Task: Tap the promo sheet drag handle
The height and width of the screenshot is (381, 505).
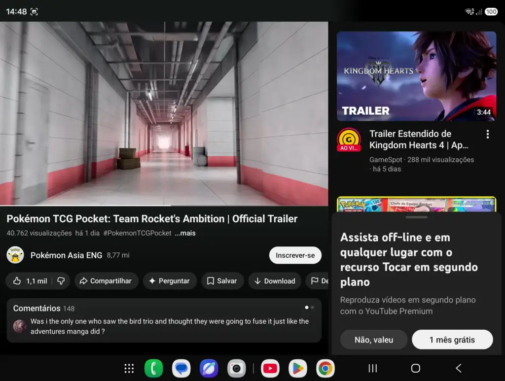Action: (x=416, y=217)
